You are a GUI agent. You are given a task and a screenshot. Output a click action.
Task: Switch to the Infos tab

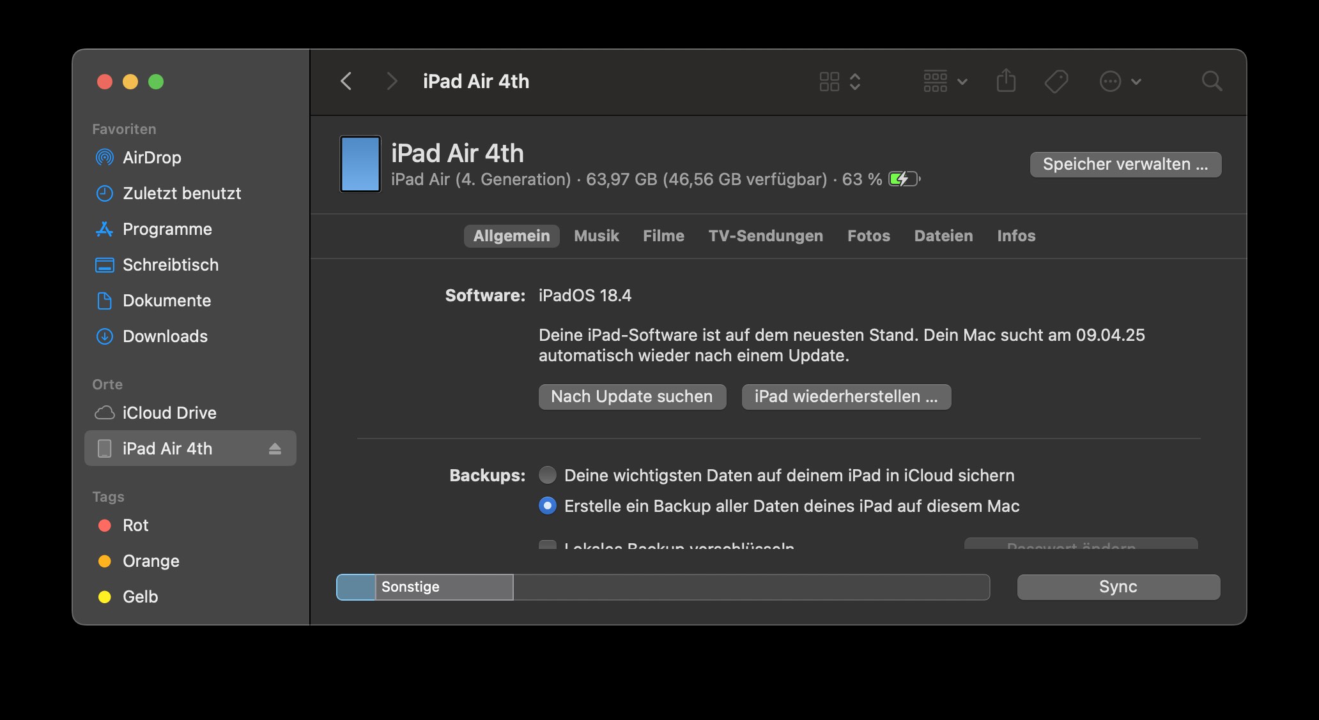tap(1016, 236)
